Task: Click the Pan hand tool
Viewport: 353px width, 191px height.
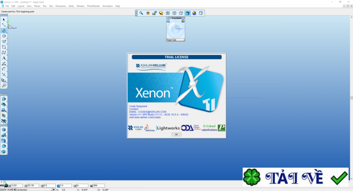Action: coord(148,13)
